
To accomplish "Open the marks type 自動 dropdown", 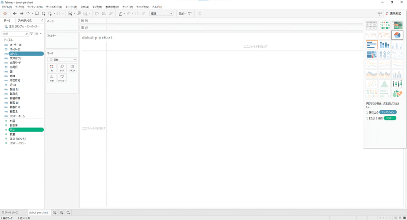I will [x=62, y=59].
